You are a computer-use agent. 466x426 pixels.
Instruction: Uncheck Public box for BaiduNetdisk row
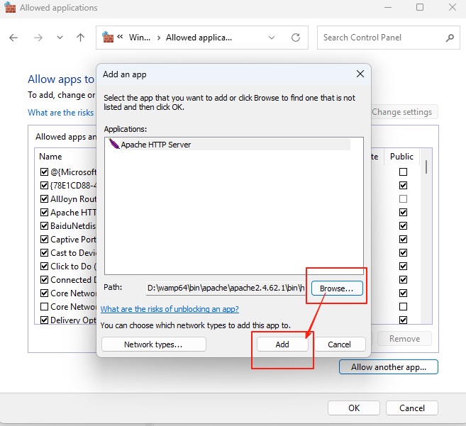[403, 226]
